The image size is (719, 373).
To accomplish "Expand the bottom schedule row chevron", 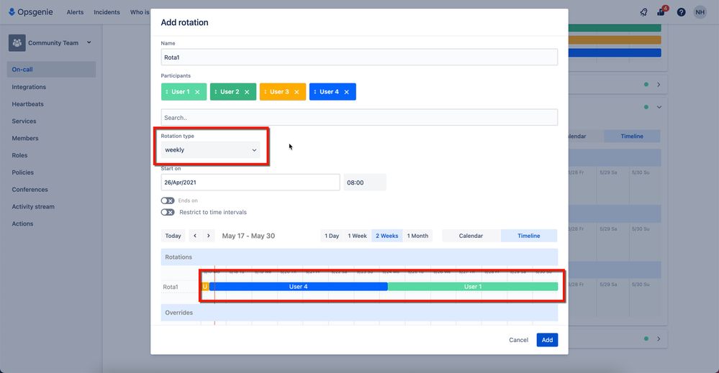I will 659,339.
